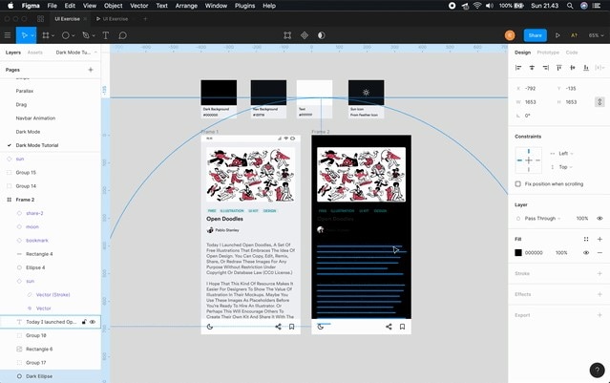Add an effect with plus icon
Image resolution: width=610 pixels, height=383 pixels.
click(599, 294)
